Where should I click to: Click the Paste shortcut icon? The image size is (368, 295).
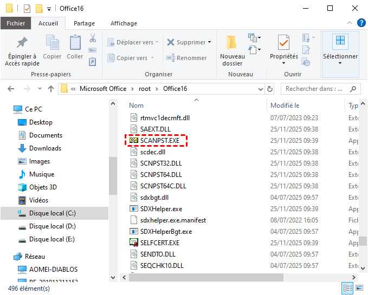pos(93,62)
